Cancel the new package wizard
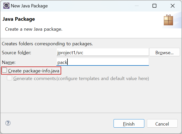 (162, 124)
